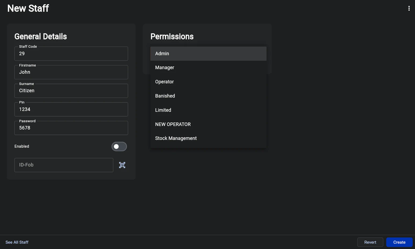Pick Operator in the permissions dropdown
The width and height of the screenshot is (415, 249).
(208, 82)
